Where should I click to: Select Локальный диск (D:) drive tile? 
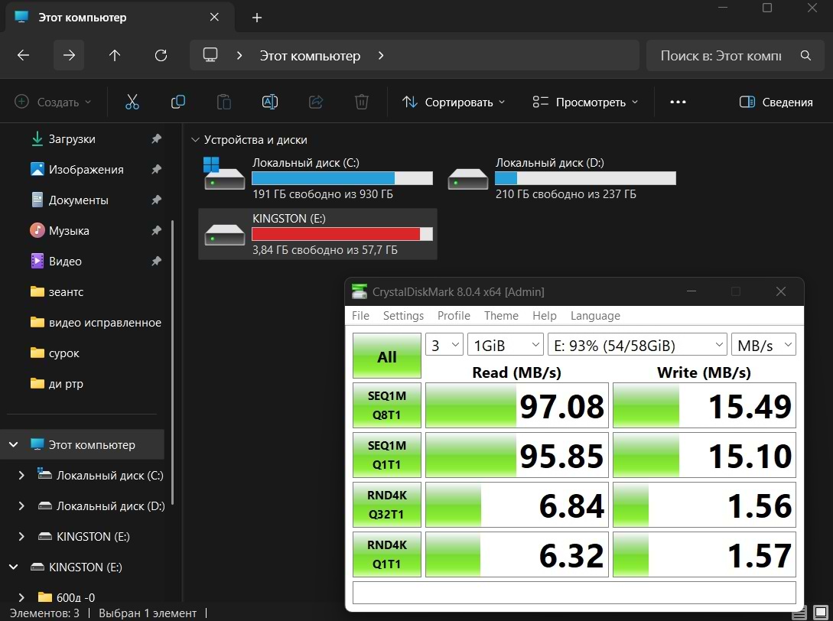(x=561, y=178)
